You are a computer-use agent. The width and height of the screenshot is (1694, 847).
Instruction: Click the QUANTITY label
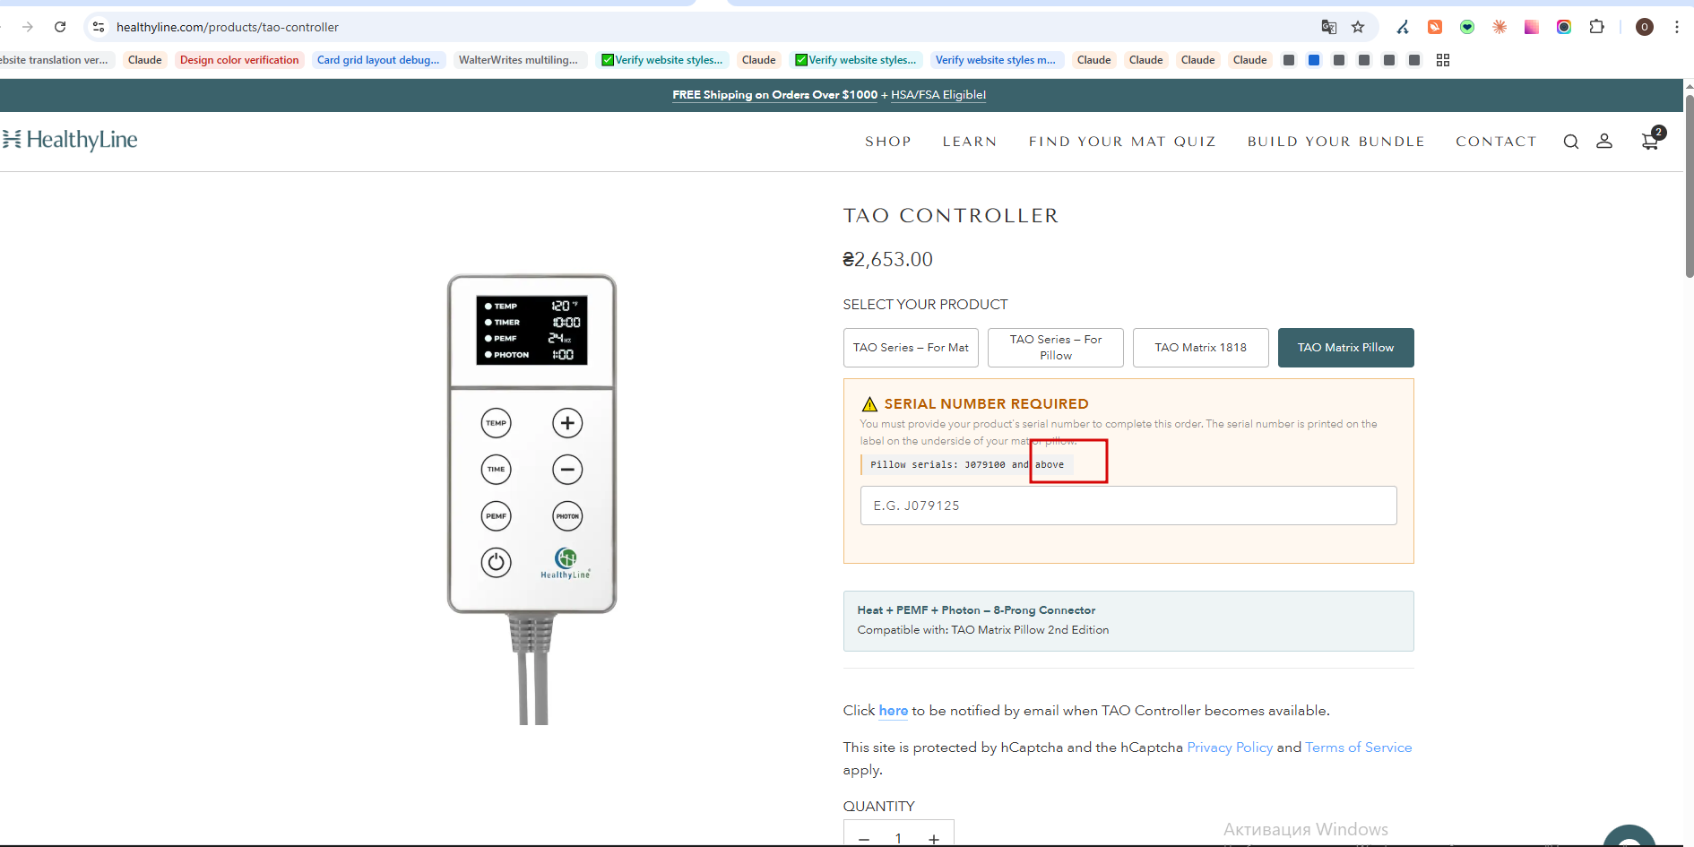[879, 807]
